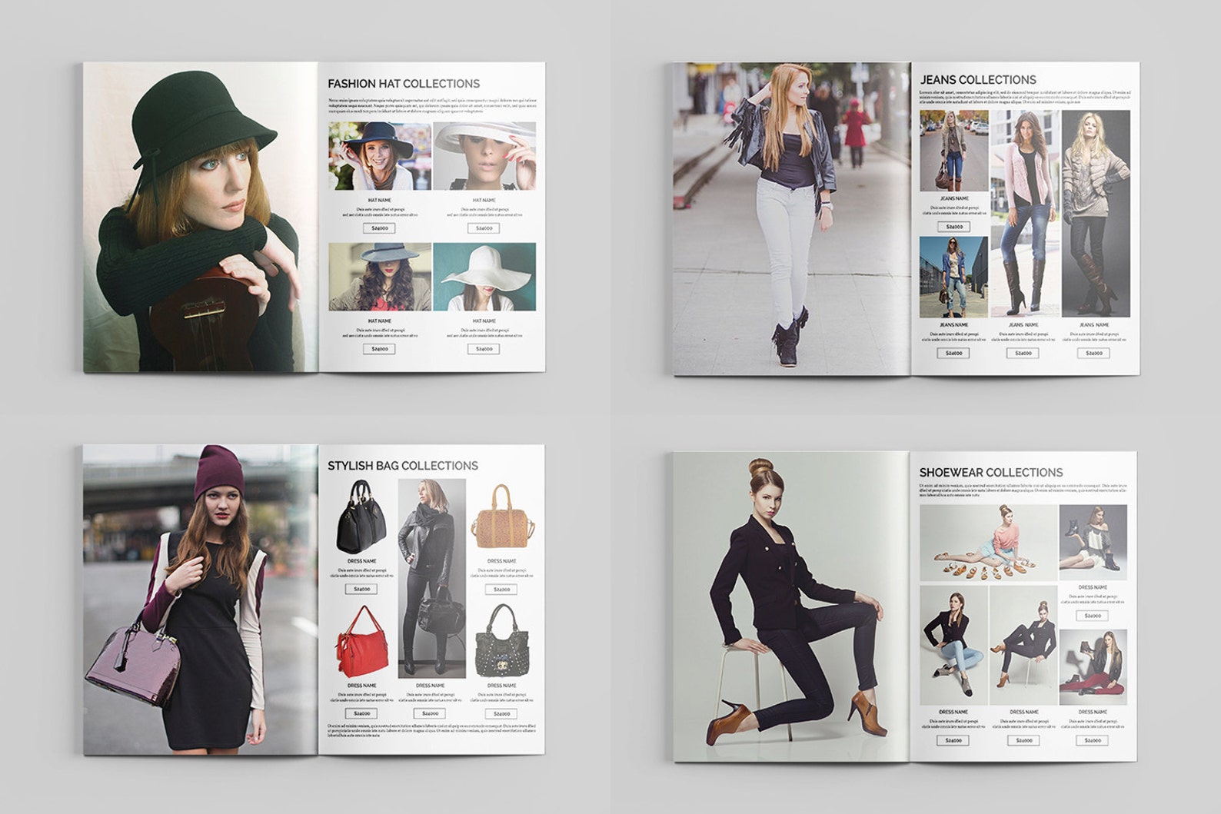Select the tan handbag image
The width and height of the screenshot is (1221, 814).
pos(503,516)
